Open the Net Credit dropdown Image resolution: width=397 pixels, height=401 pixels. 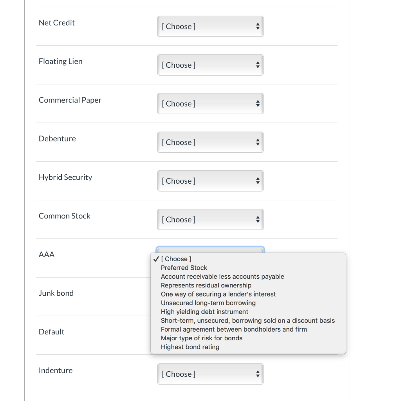(210, 26)
